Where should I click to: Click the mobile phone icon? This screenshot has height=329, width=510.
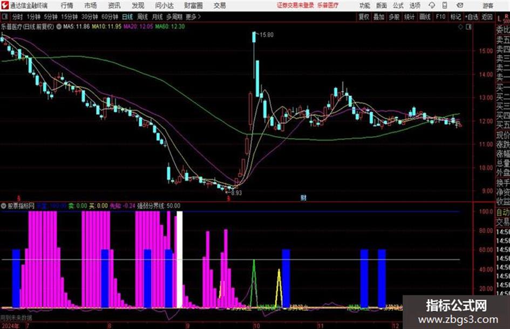tap(445, 5)
